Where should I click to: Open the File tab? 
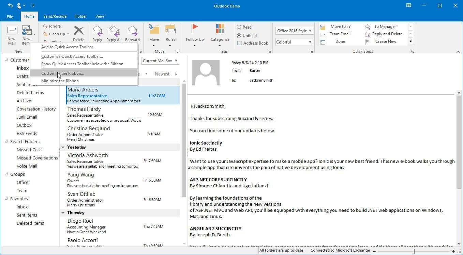10,16
